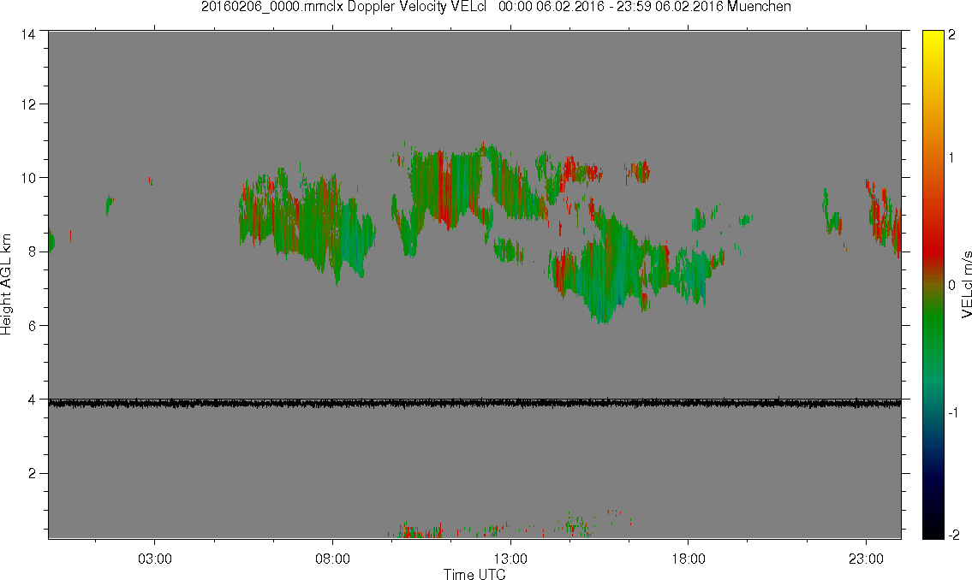Click the height axis tick label 2
Screen dimensions: 972x580
tap(32, 474)
